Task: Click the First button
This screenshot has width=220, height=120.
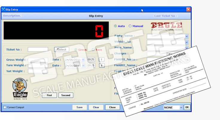Action: 49,95
